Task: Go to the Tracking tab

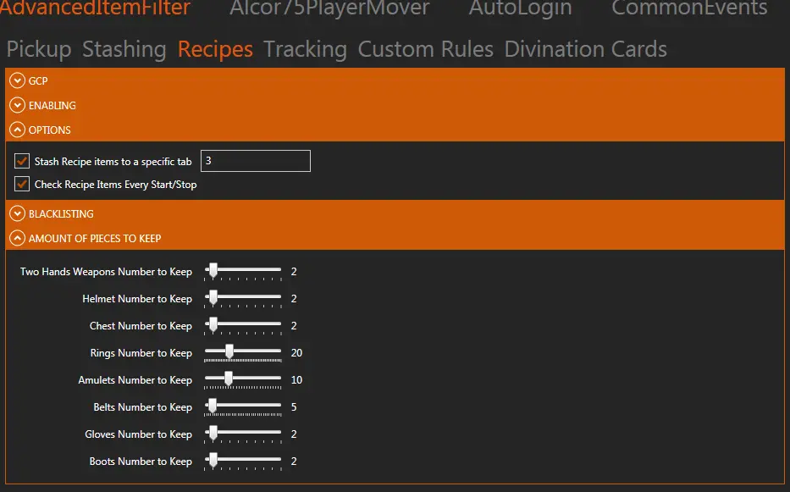Action: [x=305, y=49]
